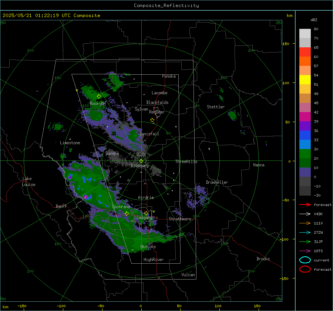
Task: Click the Composite_Reflectivity title
Action: (x=166, y=6)
